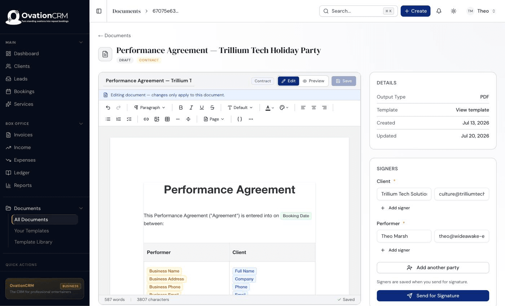The image size is (505, 306).
Task: Insert a bulleted list
Action: click(108, 119)
